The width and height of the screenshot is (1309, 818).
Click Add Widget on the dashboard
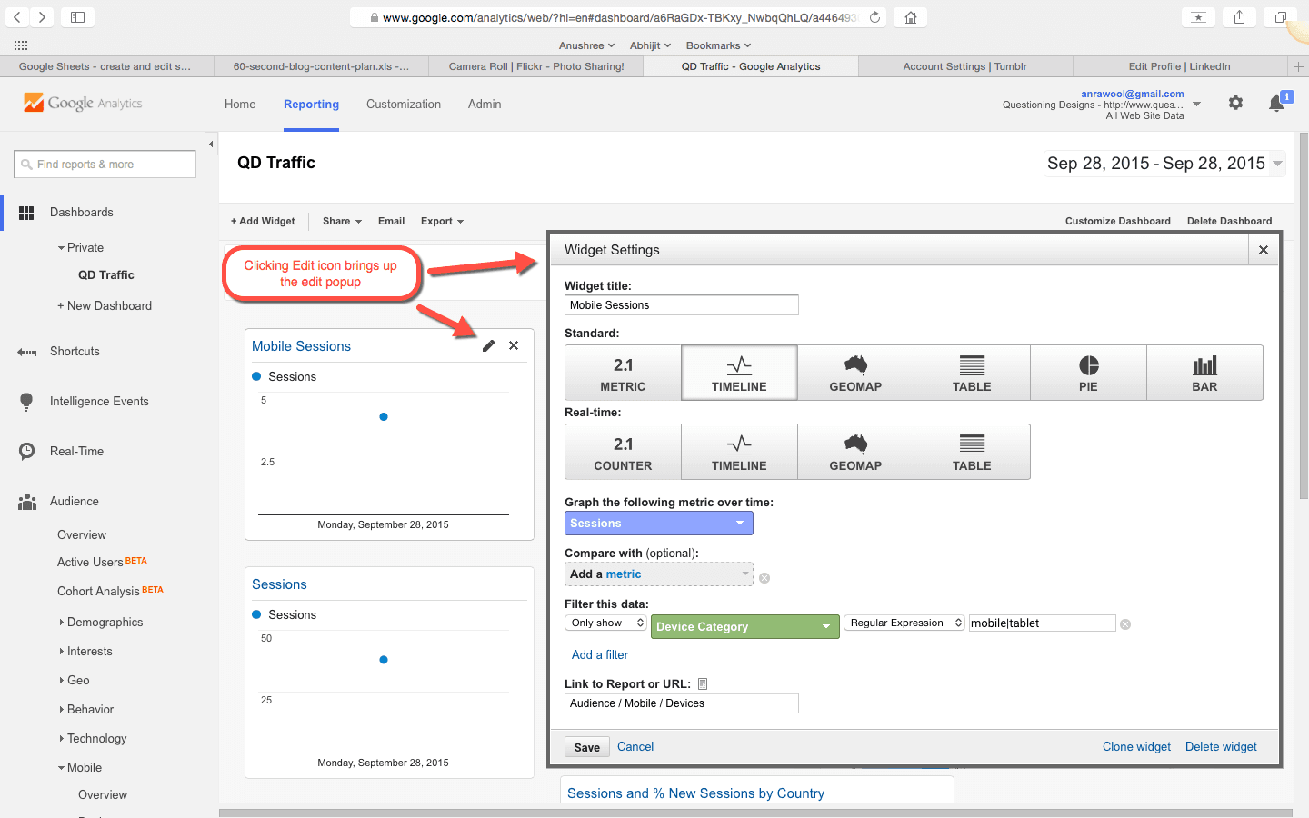(x=263, y=222)
